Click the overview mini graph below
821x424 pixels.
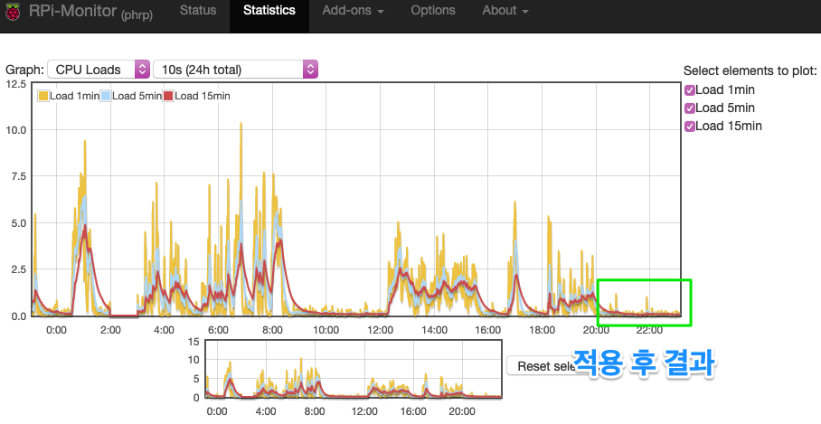[353, 369]
